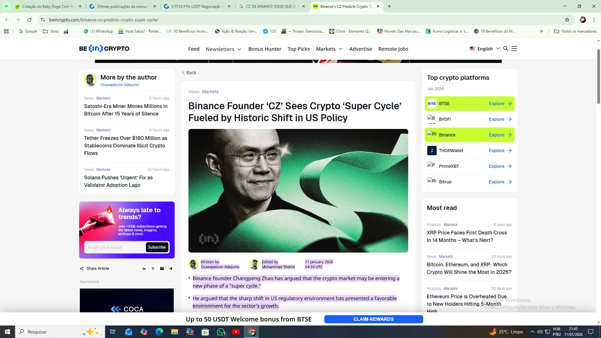
Task: Share article on LinkedIn icon
Action: 144,269
